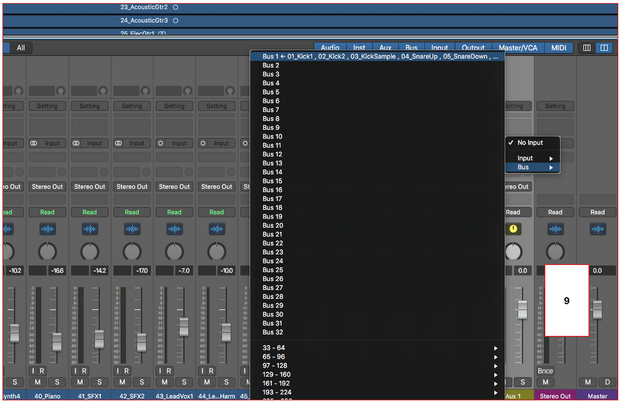
Task: Open Read automation menu on 43_LeadVox1
Action: coord(174,212)
